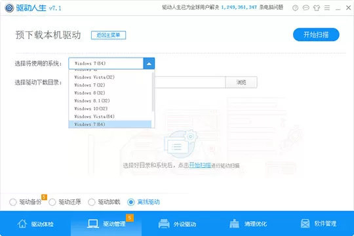Select the 驱动卸载 radio button
Image resolution: width=354 pixels, height=236 pixels.
click(91, 202)
